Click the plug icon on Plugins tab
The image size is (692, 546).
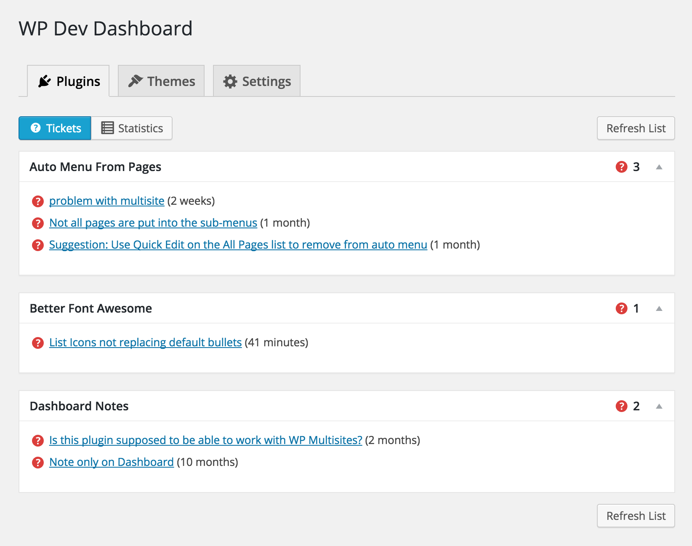pyautogui.click(x=45, y=81)
